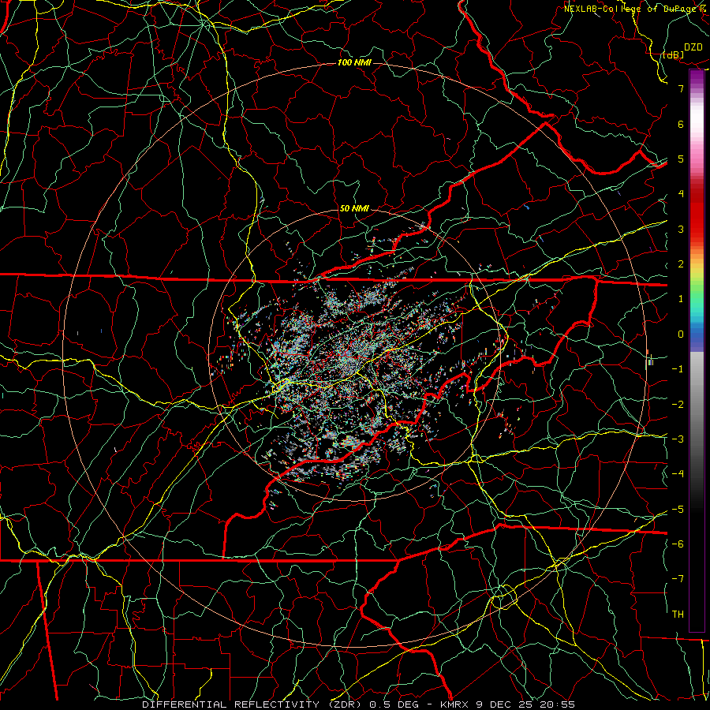The height and width of the screenshot is (710, 710).
Task: Click the '-4' value on color scale
Action: [x=678, y=474]
